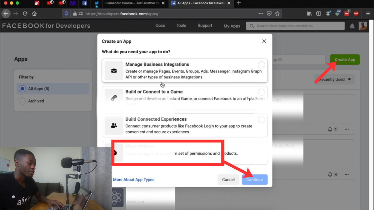
Task: Open the ellipsis menu beside bell count 4
Action: (347, 174)
